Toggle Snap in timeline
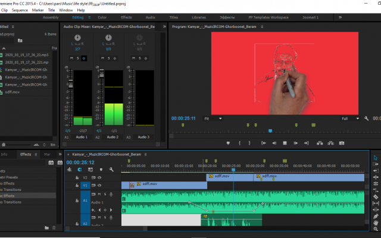381x238 pixels. 79,170
